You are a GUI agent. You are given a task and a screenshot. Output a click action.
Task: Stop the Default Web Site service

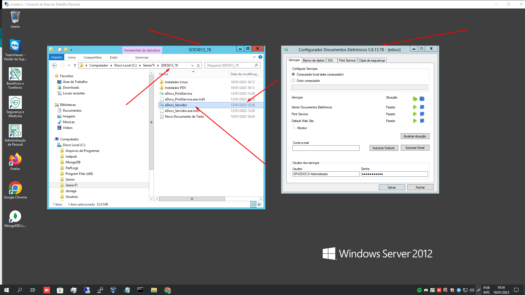[x=422, y=121]
